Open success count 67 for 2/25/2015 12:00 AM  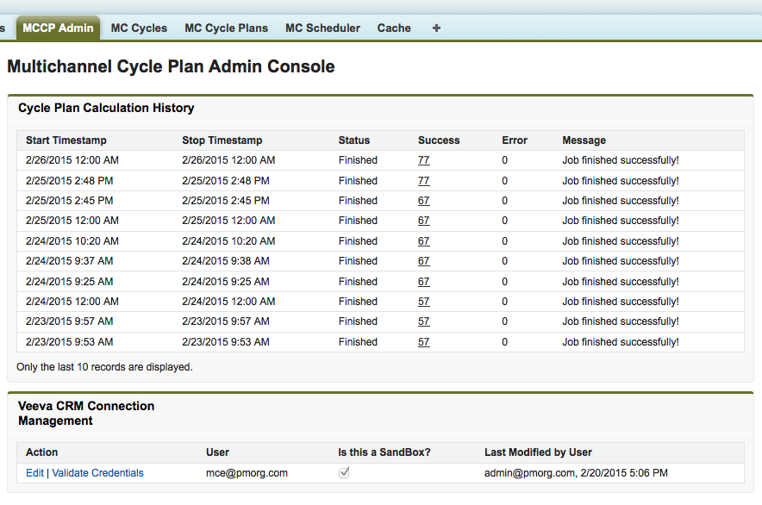[x=423, y=221]
